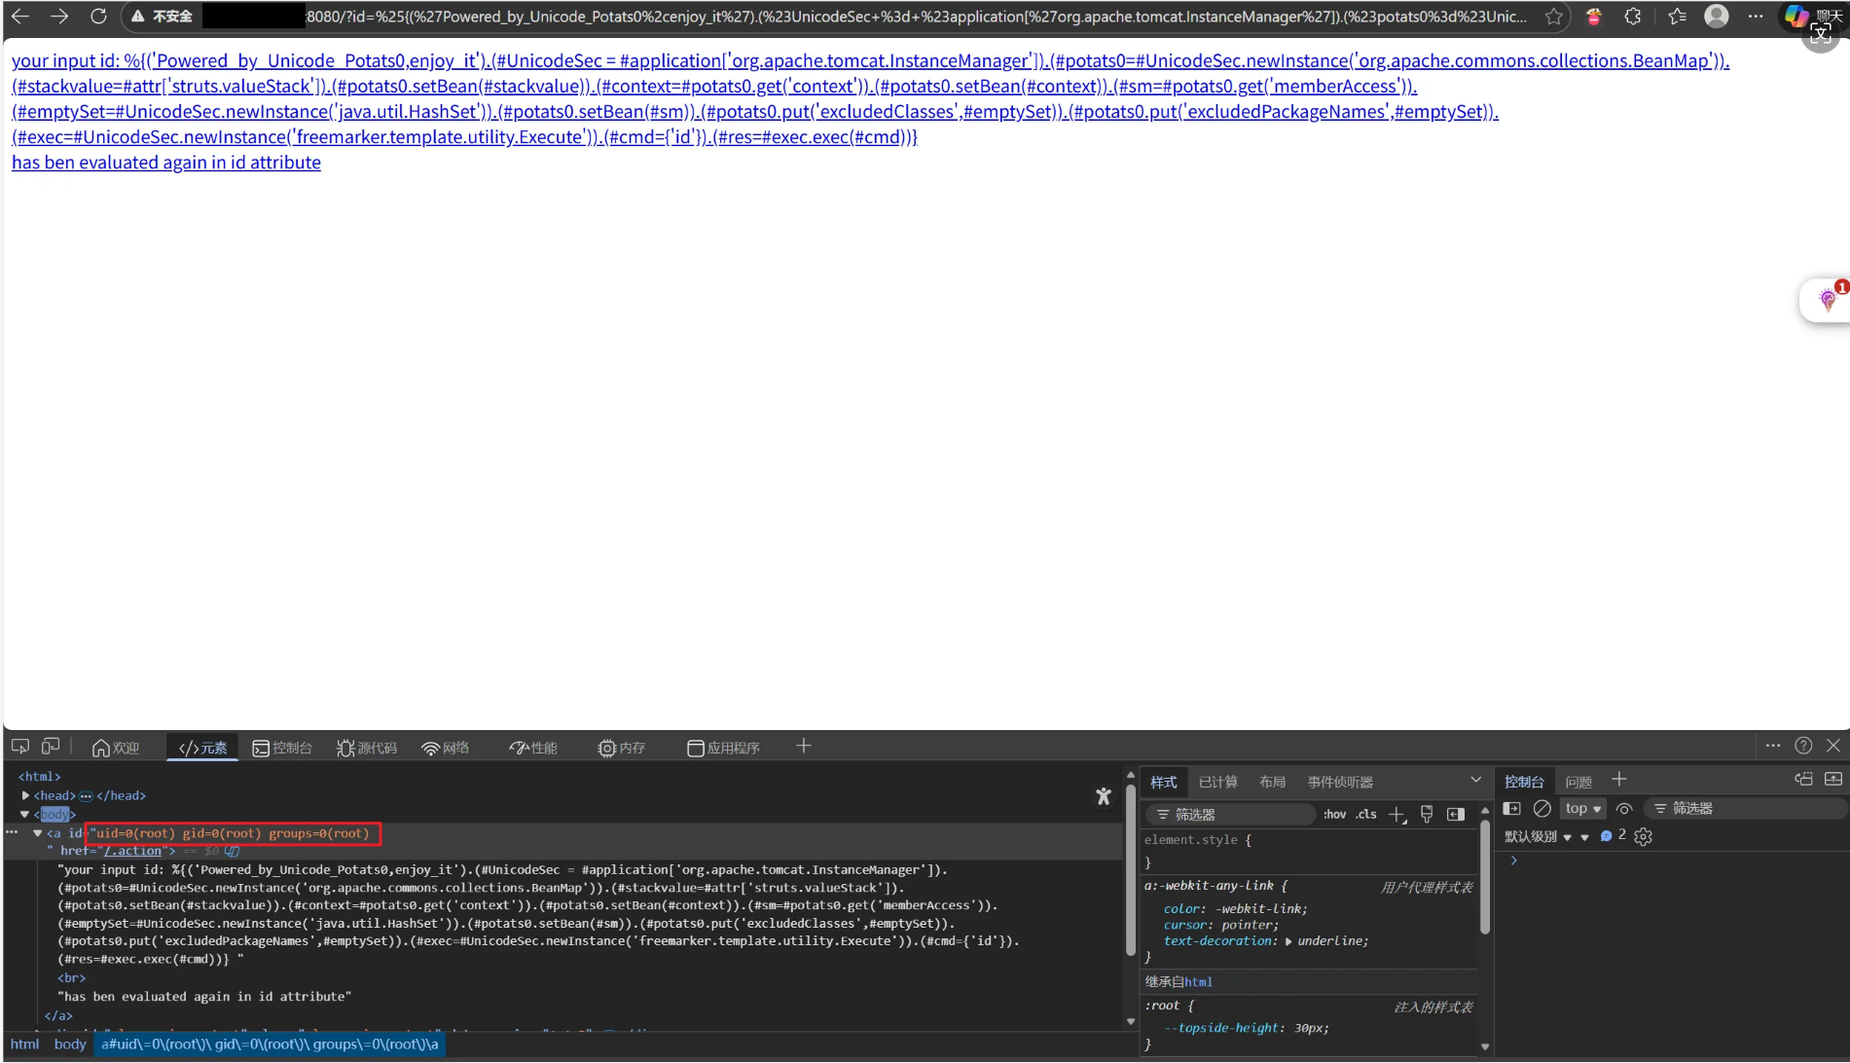This screenshot has height=1063, width=1850.
Task: Open the favorites list icon
Action: click(x=1677, y=17)
